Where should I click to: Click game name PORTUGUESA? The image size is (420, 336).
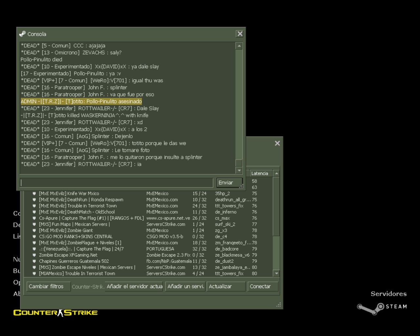[x=160, y=249]
